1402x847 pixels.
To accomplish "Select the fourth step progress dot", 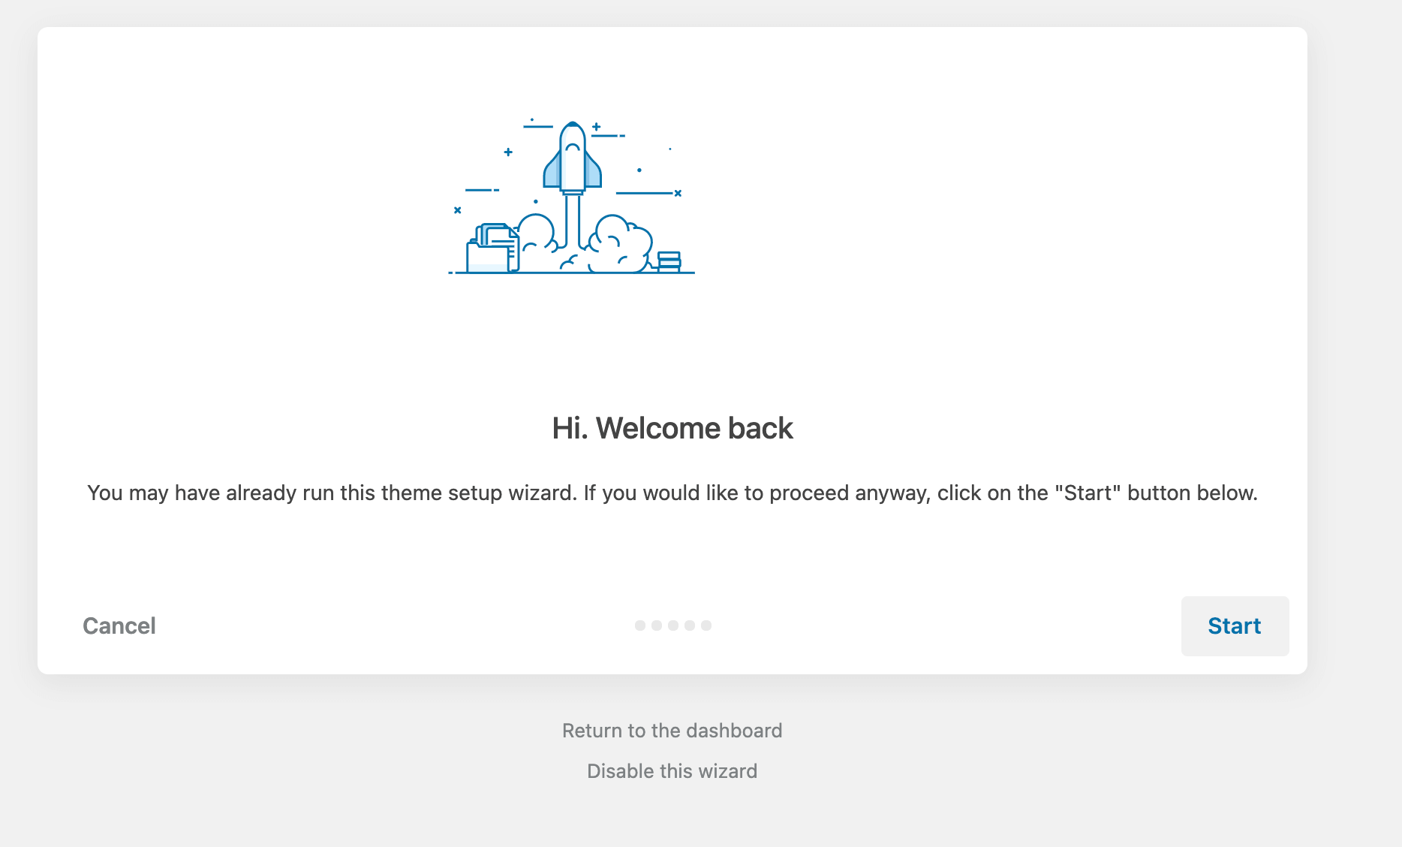I will click(x=690, y=625).
